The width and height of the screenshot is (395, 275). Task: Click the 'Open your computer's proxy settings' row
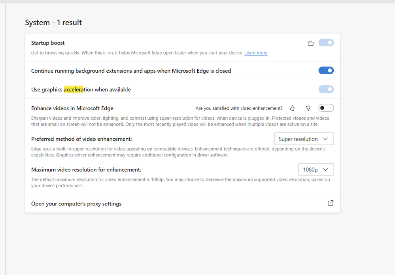pos(182,203)
